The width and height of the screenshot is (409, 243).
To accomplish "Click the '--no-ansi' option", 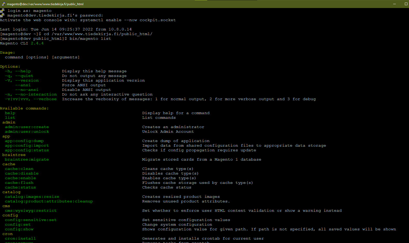I will [x=27, y=90].
